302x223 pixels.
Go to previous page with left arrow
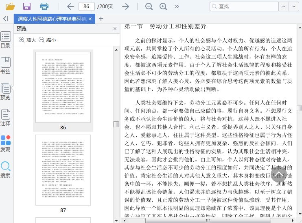pos(70,6)
